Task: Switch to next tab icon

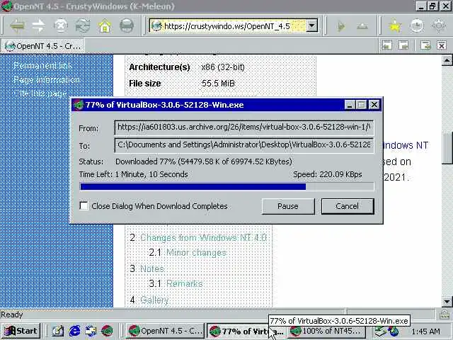Action: pyautogui.click(x=403, y=45)
